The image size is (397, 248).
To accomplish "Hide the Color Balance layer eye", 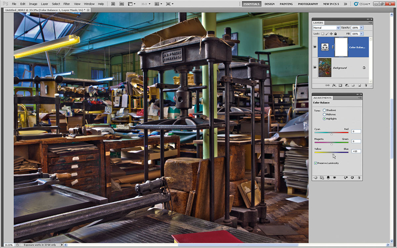I will click(315, 47).
